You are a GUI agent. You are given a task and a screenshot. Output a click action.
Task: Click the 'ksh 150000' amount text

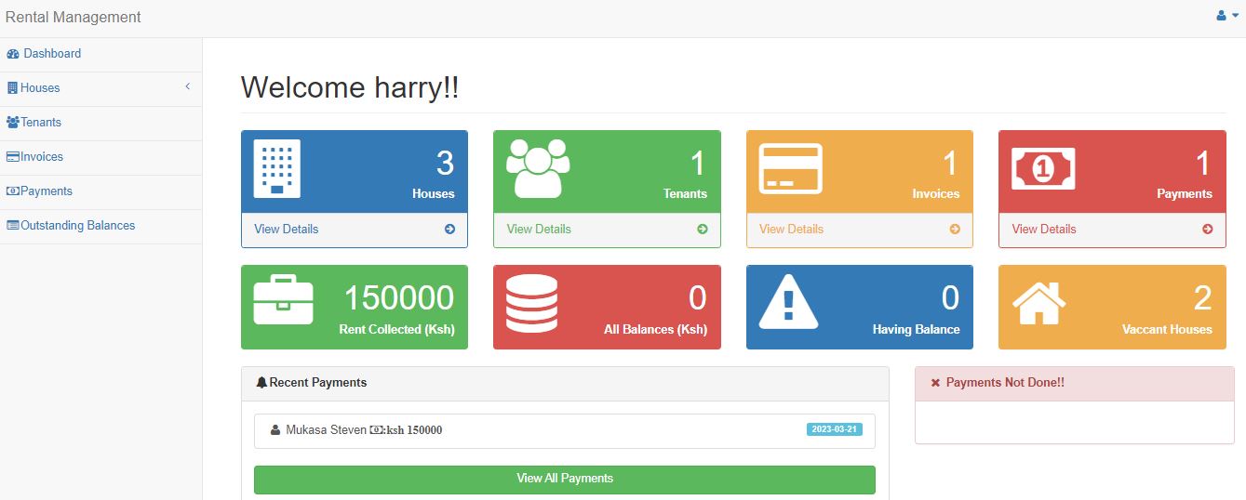(414, 430)
